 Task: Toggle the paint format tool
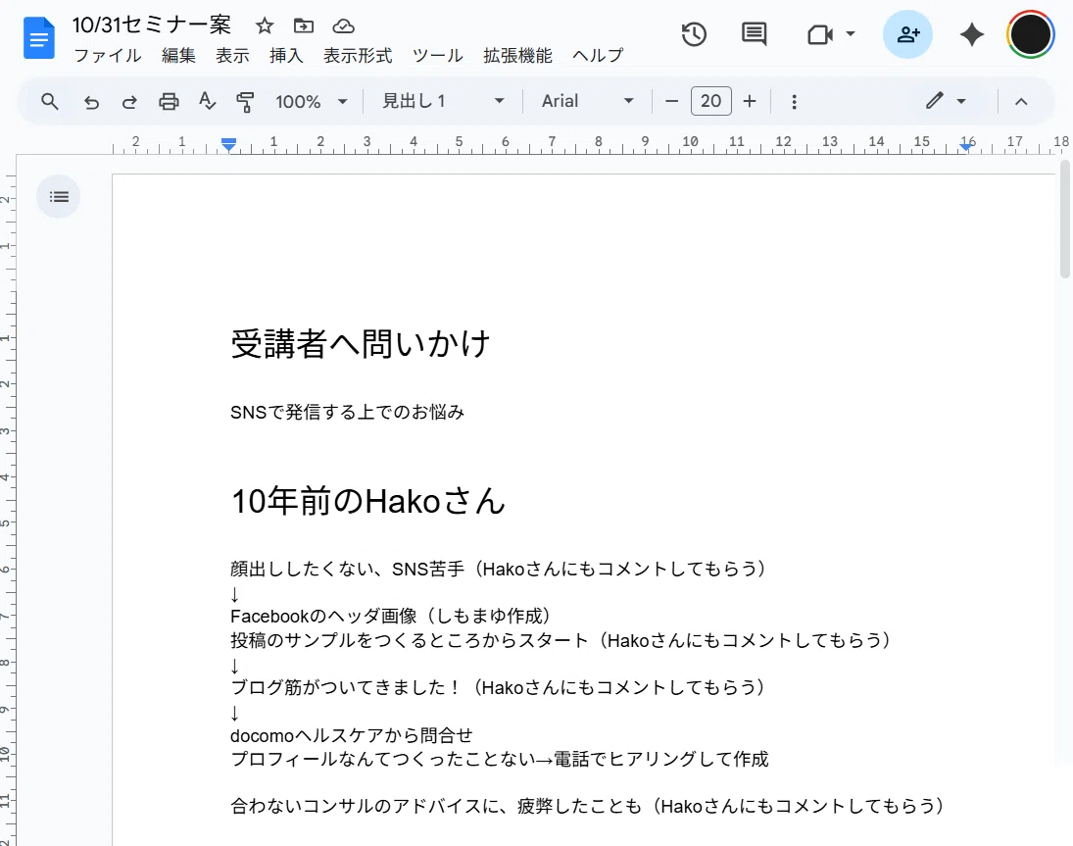pyautogui.click(x=245, y=102)
